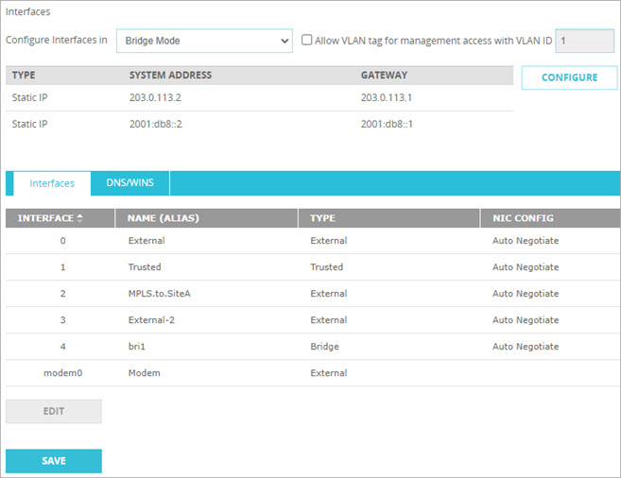Screen dimensions: 621x478
Task: Select the External-2 interface row
Action: click(152, 320)
